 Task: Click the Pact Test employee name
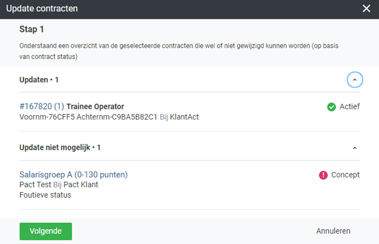click(x=35, y=185)
